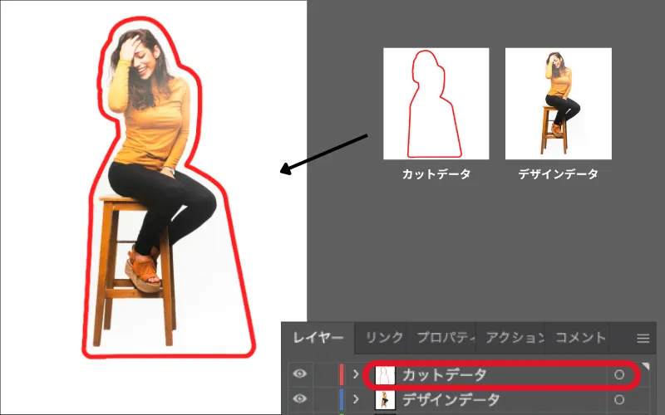Viewport: 665px width, 415px height.
Task: Select the デザインデータ layer name row
Action: [x=451, y=400]
